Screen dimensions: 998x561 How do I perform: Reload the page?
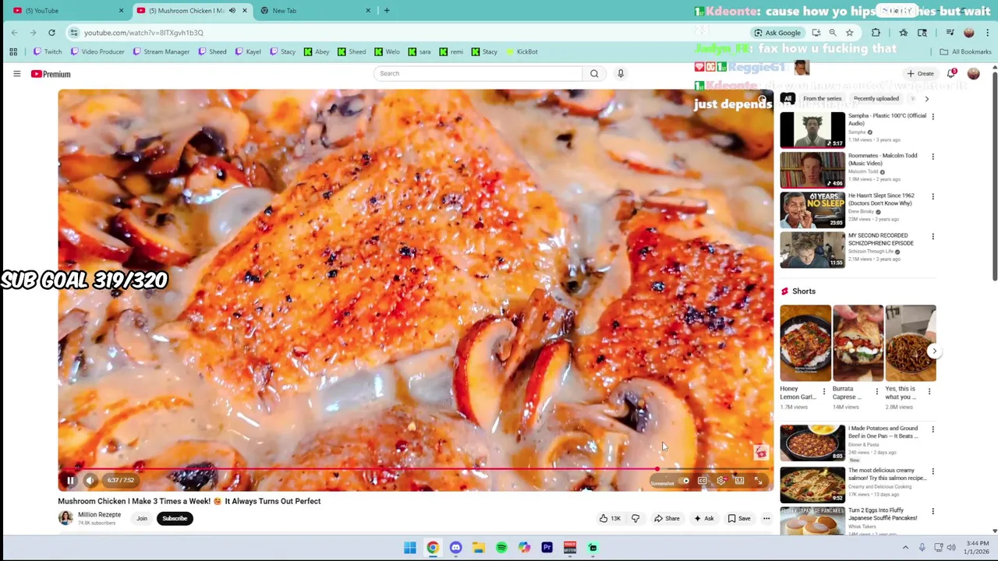tap(51, 33)
